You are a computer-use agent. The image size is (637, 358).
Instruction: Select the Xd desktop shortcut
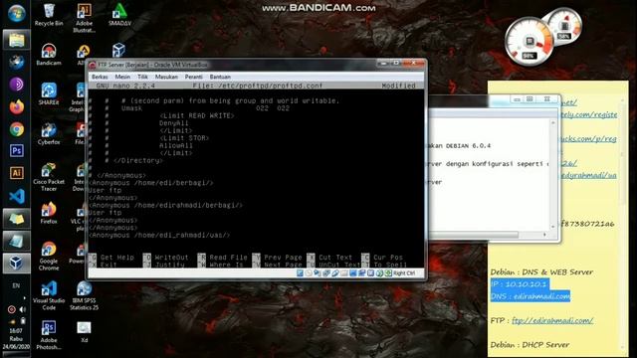coord(84,332)
